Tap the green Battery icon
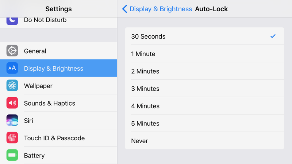 (12, 155)
